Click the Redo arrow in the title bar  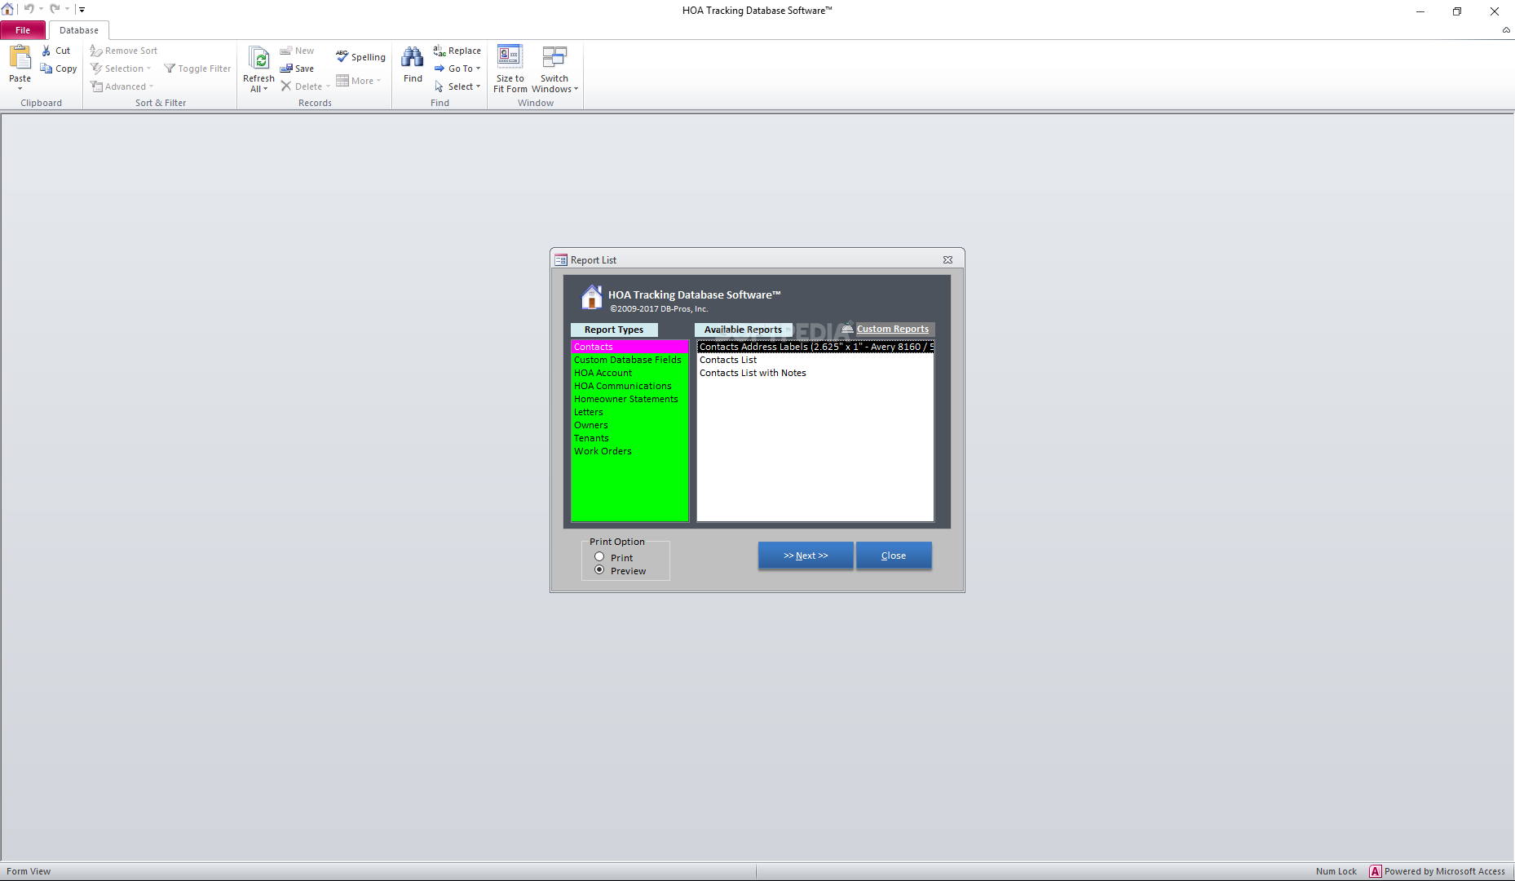[55, 9]
